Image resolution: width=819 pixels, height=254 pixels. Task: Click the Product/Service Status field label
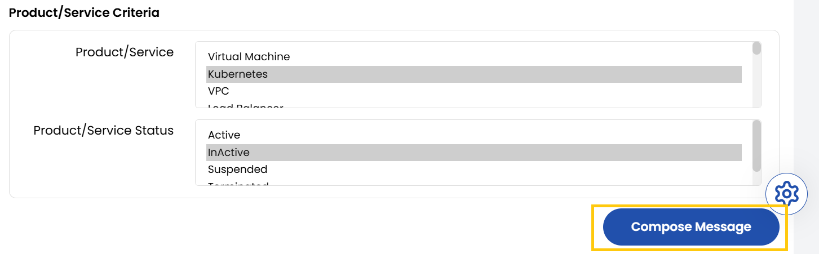pyautogui.click(x=104, y=131)
